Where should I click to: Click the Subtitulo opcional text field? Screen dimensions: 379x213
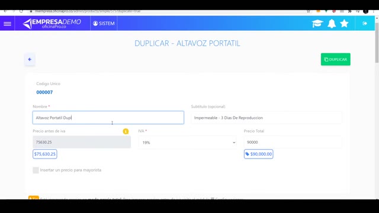[x=266, y=118]
